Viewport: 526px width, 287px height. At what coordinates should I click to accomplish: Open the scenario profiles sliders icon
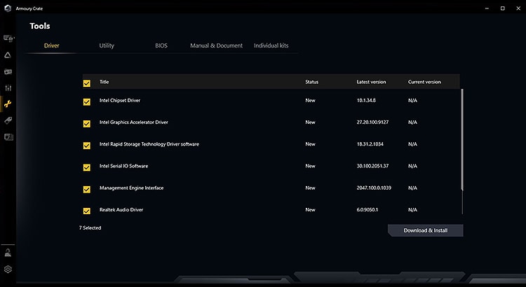8,88
